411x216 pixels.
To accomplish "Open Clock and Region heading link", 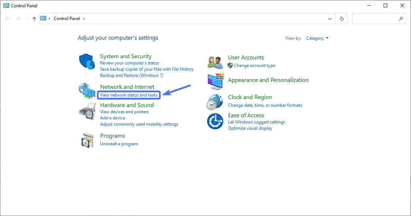I will point(250,97).
